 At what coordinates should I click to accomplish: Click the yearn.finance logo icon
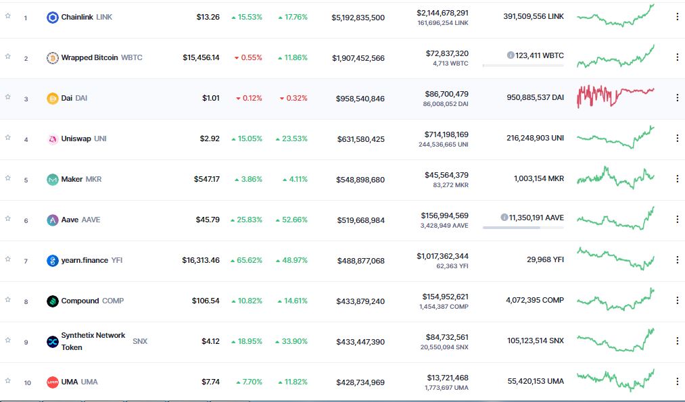click(52, 259)
